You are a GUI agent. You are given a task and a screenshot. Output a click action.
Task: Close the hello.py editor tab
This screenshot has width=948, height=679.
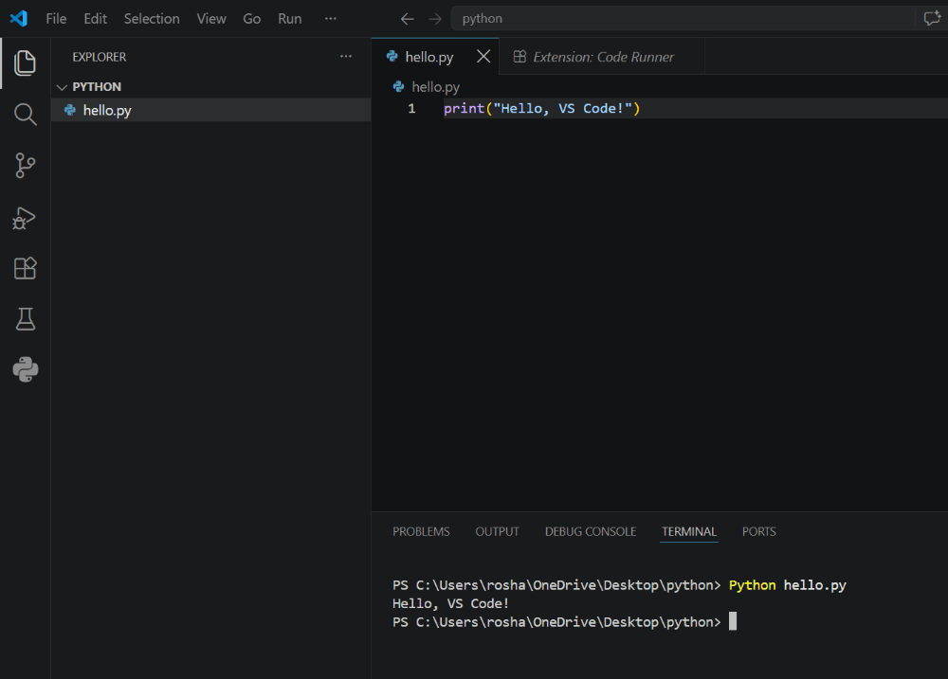[483, 56]
